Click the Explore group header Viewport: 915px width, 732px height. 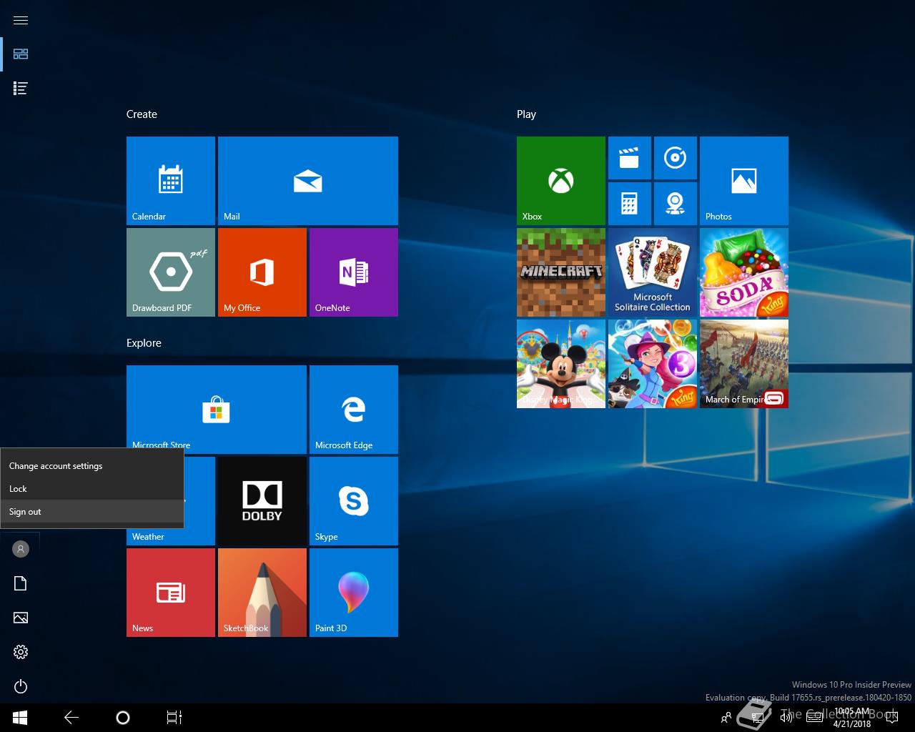[x=144, y=343]
